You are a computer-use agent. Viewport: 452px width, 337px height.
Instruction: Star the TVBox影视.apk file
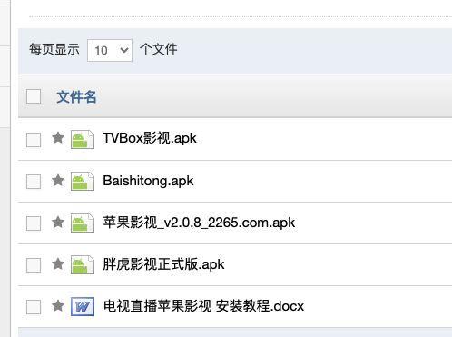tap(58, 138)
